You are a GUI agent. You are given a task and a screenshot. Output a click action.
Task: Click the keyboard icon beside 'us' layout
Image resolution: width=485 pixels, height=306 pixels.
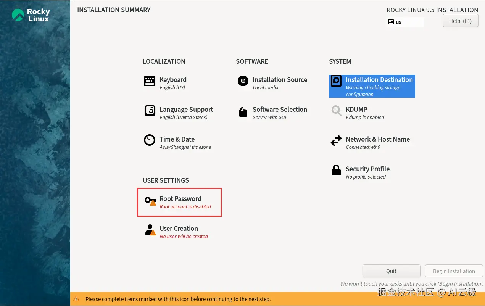click(x=391, y=22)
